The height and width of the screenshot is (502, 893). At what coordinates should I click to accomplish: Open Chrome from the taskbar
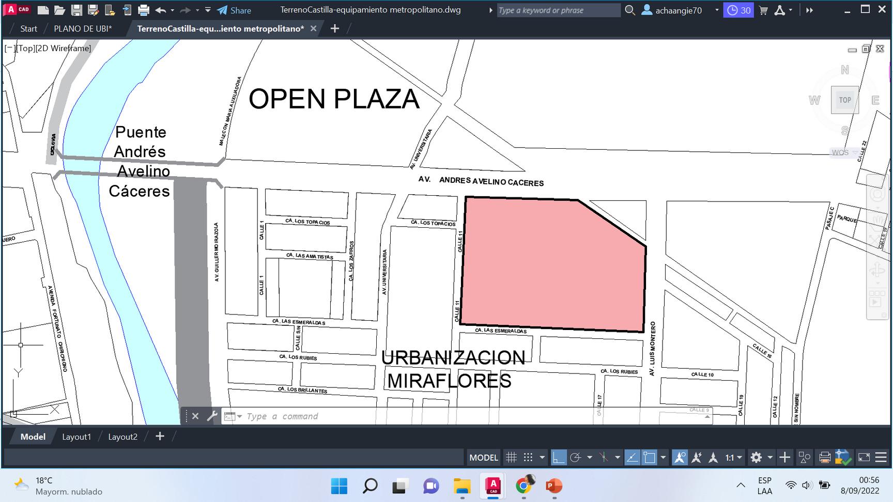pos(524,486)
